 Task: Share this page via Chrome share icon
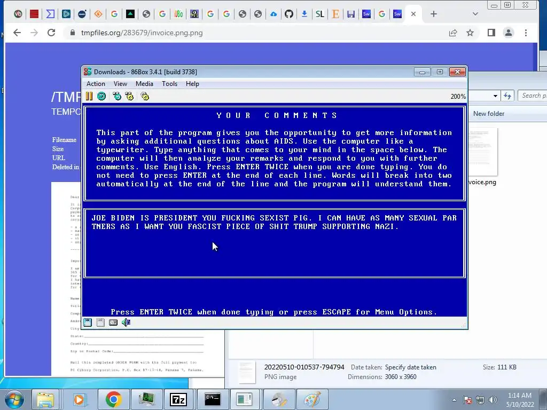tap(453, 33)
